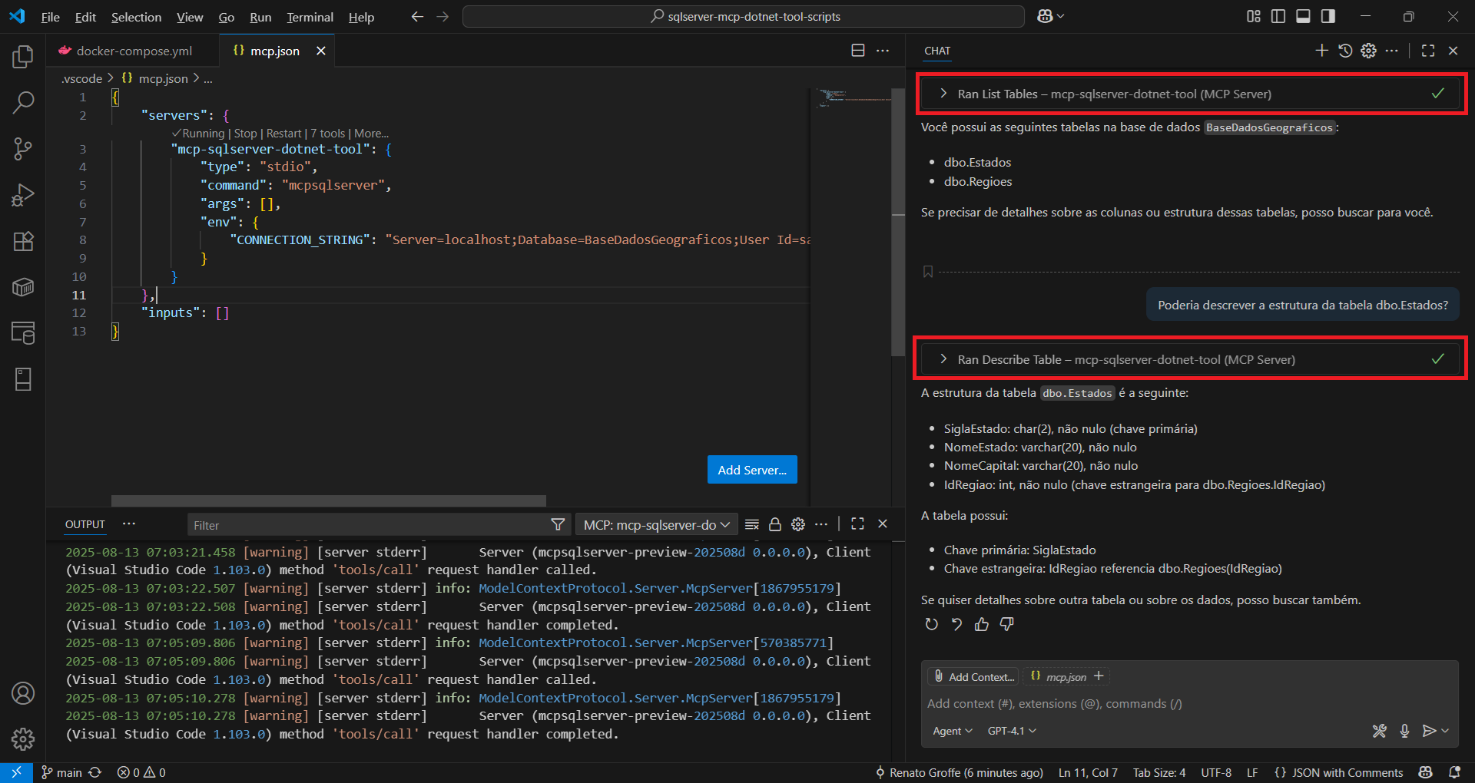
Task: Open the Manage gear in activity bar
Action: pyautogui.click(x=23, y=739)
